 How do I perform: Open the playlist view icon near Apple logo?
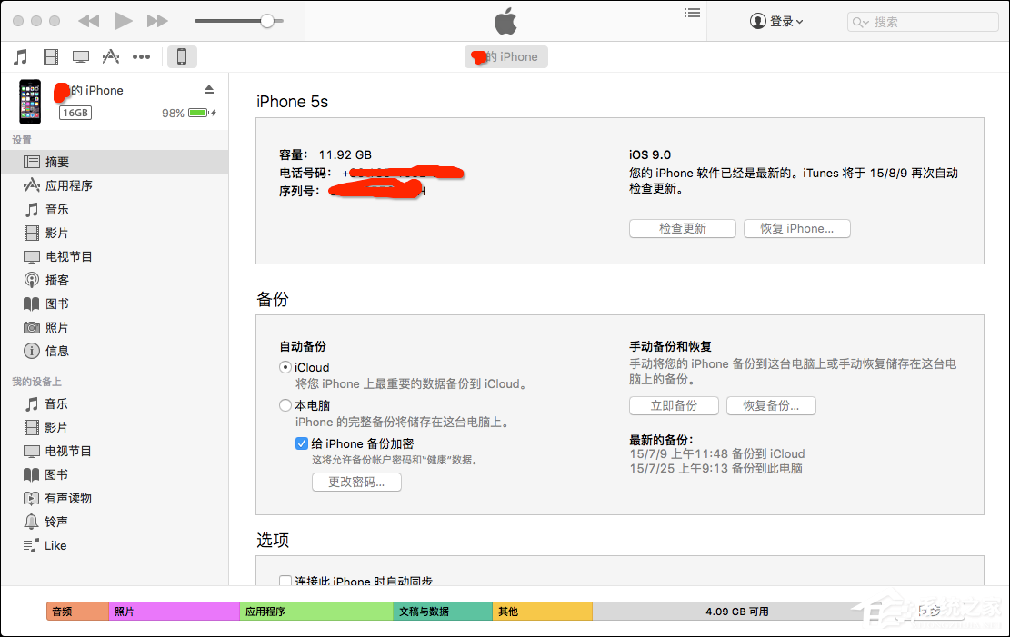(692, 12)
